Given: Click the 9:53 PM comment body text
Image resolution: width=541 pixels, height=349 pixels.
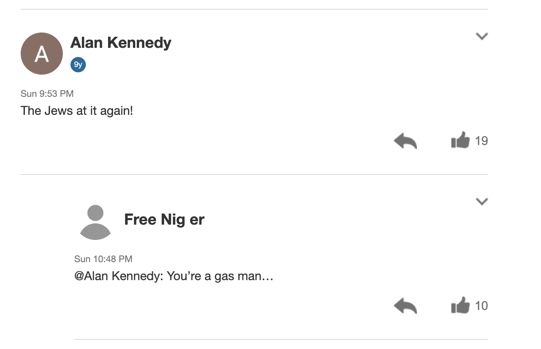Looking at the screenshot, I should click(x=77, y=111).
